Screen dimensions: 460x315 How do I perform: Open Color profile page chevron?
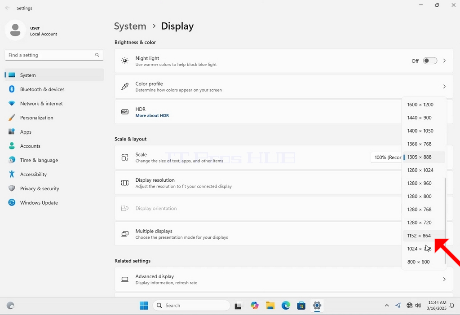(444, 87)
